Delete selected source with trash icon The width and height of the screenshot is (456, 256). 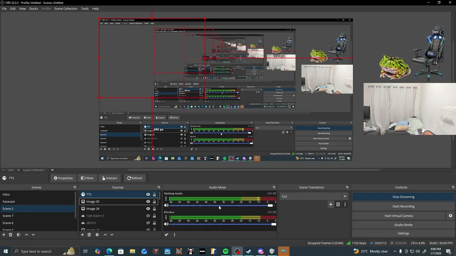89,235
